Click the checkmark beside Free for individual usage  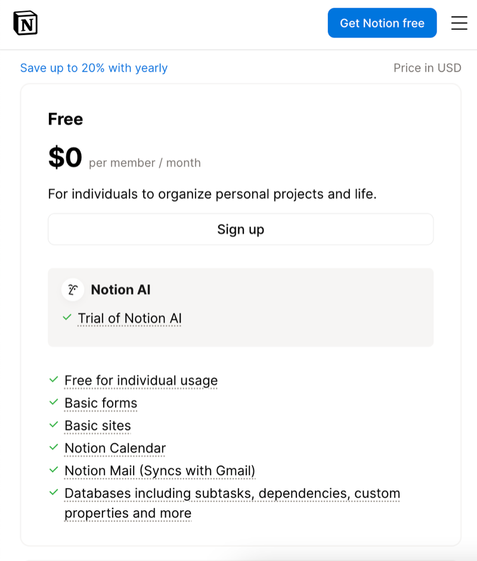(x=53, y=380)
